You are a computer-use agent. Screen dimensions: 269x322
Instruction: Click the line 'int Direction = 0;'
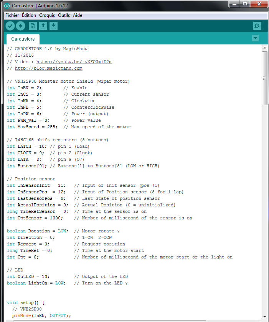point(31,238)
